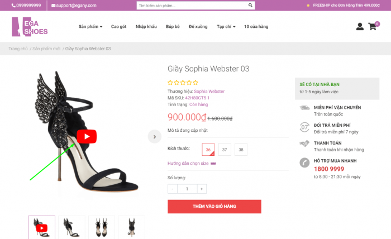This screenshot has height=239, width=391.
Task: Open the Búp bê menu item
Action: [x=173, y=27]
